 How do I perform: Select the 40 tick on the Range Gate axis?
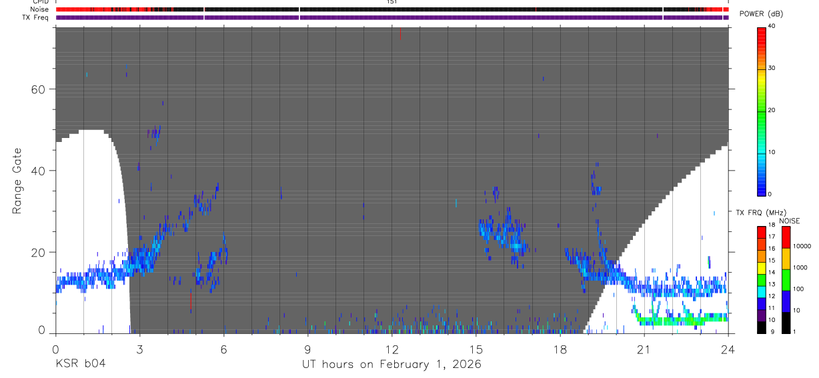click(37, 171)
